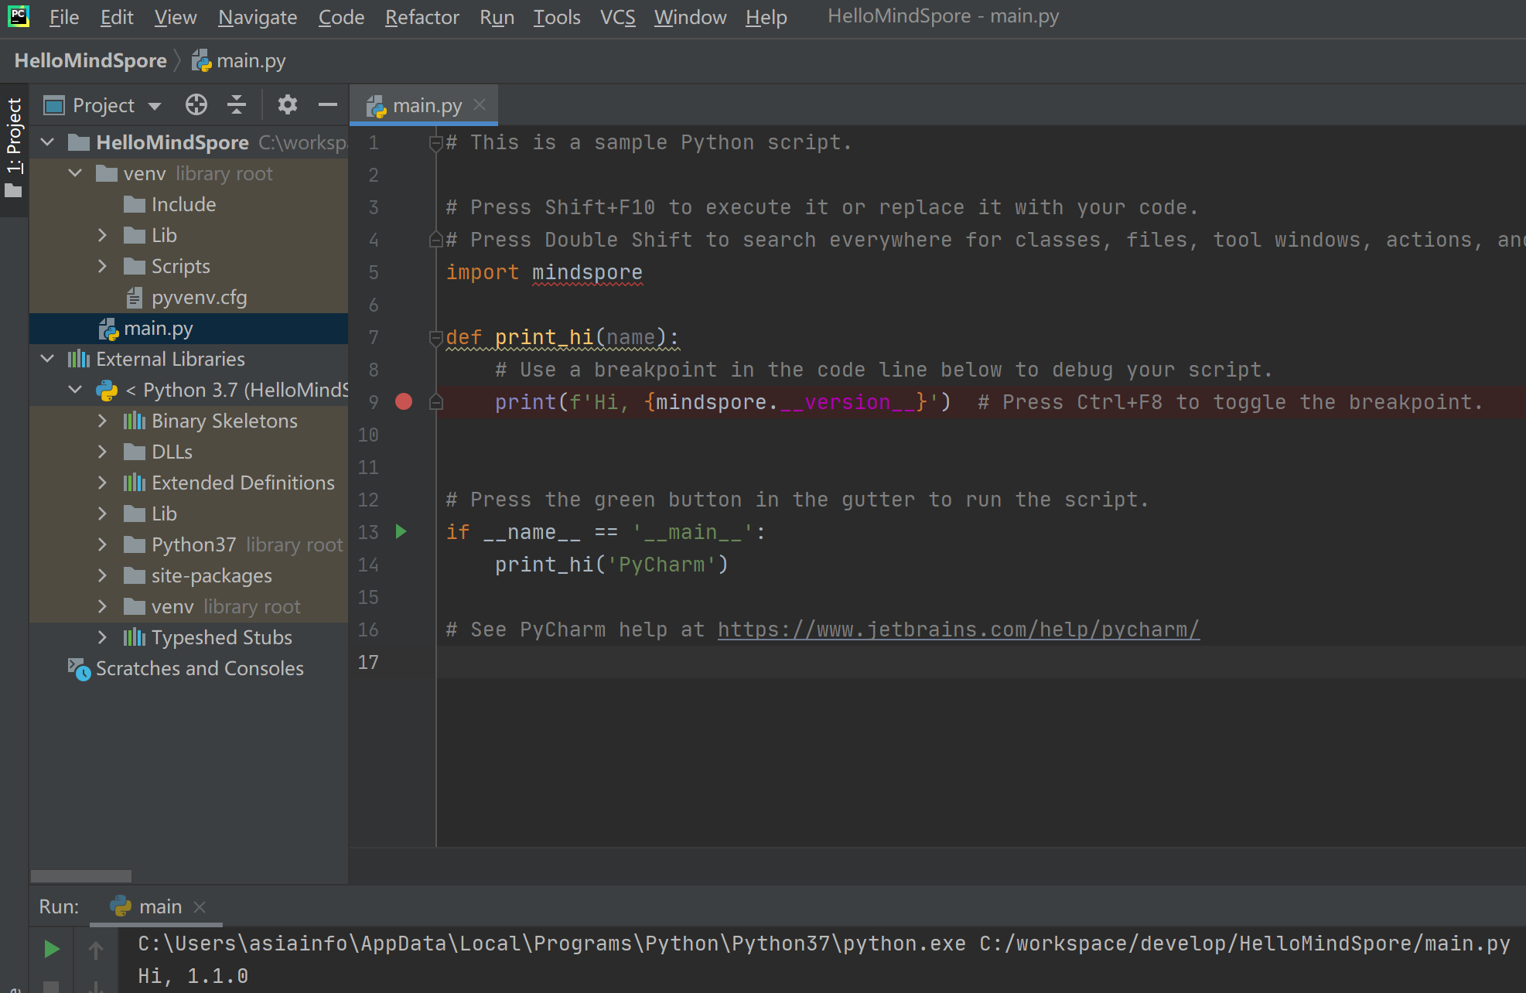Click main.py in the breadcrumb bar
1526x993 pixels.
point(240,60)
